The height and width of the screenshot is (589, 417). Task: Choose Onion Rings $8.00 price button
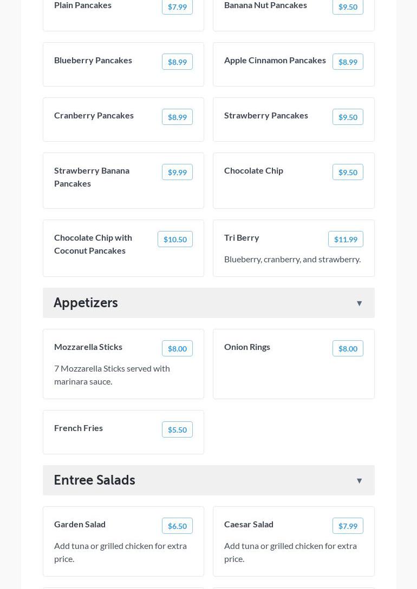click(x=348, y=349)
